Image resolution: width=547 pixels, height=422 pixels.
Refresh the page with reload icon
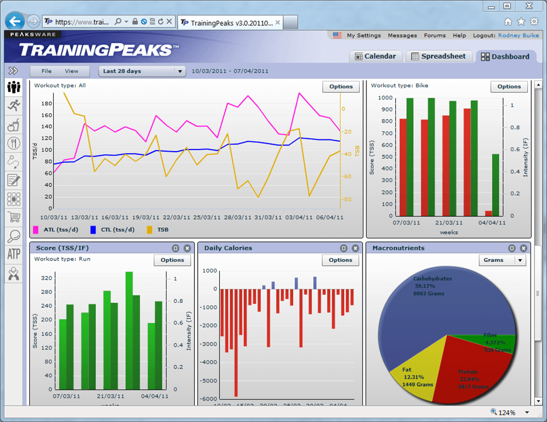161,21
